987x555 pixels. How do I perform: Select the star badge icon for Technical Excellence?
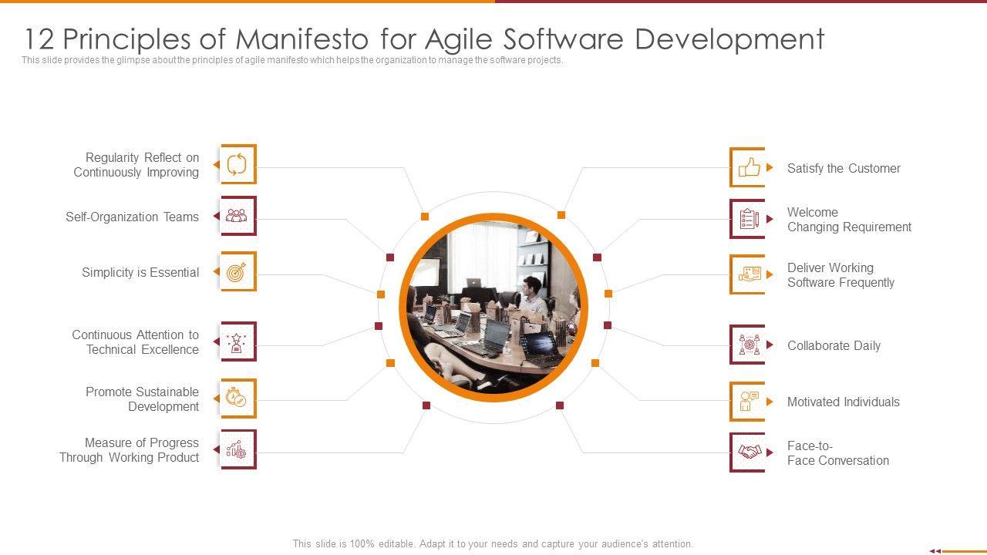[237, 341]
